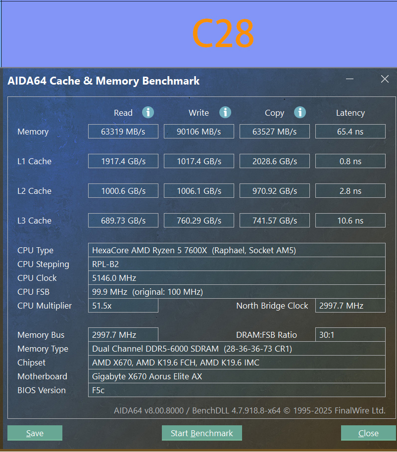Image resolution: width=397 pixels, height=452 pixels.
Task: Click the Read column header
Action: 123,113
